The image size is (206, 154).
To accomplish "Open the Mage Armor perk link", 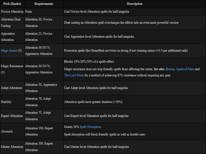I will [9, 51].
